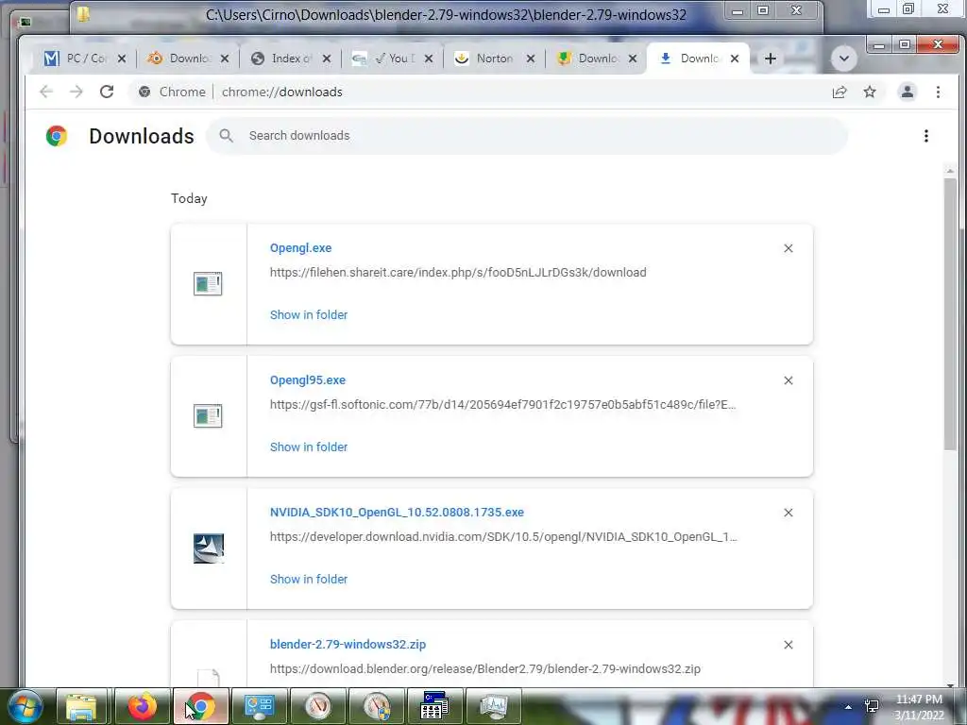Image resolution: width=967 pixels, height=725 pixels.
Task: Close the active Downloads tab
Action: pos(735,59)
